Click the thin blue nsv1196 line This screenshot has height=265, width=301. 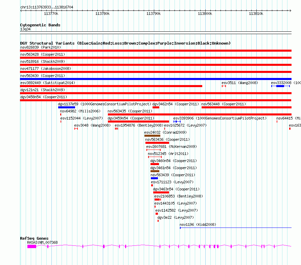coord(235,228)
